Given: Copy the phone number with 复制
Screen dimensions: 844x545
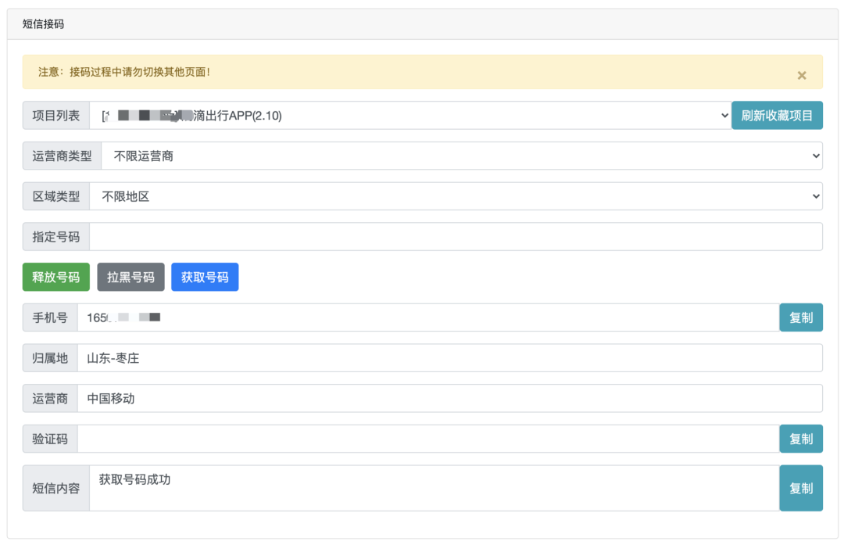Looking at the screenshot, I should coord(800,317).
